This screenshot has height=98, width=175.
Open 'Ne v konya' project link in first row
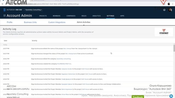68,48
